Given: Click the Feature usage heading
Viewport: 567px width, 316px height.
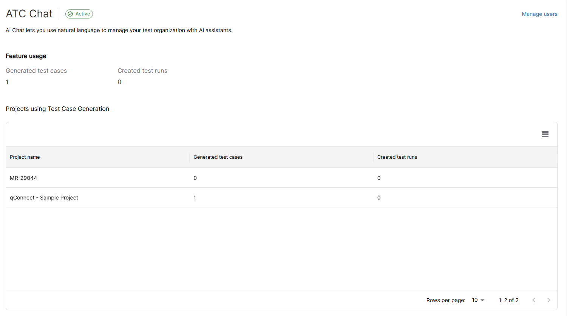Looking at the screenshot, I should pyautogui.click(x=26, y=56).
